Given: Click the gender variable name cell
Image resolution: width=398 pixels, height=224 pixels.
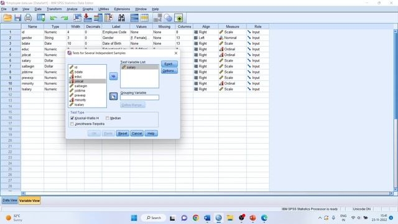Looking at the screenshot, I should 32,38.
